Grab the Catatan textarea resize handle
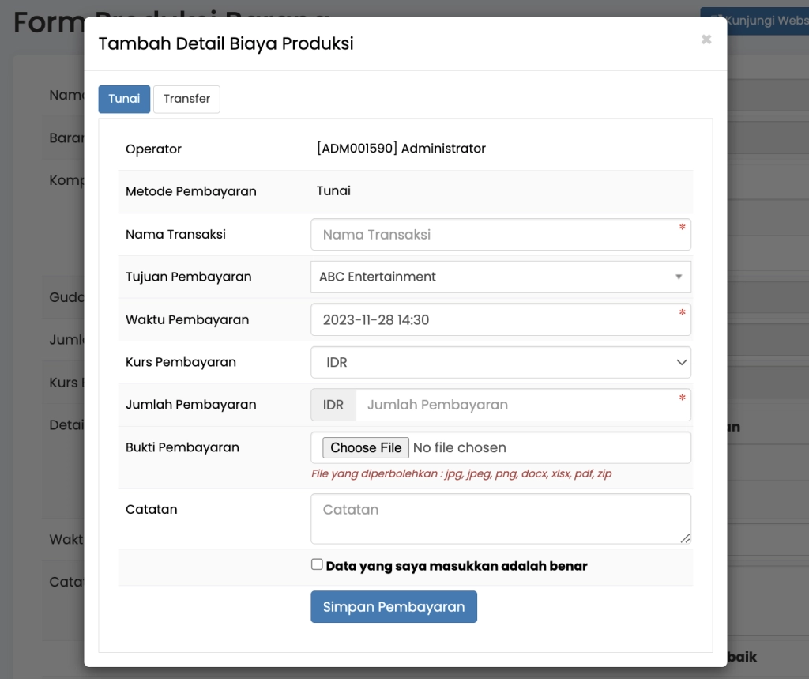Screen dimensions: 809x679 [685, 538]
